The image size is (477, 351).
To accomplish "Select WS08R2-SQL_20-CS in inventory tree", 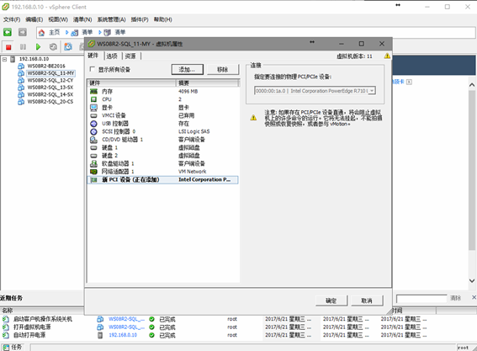I will 50,102.
